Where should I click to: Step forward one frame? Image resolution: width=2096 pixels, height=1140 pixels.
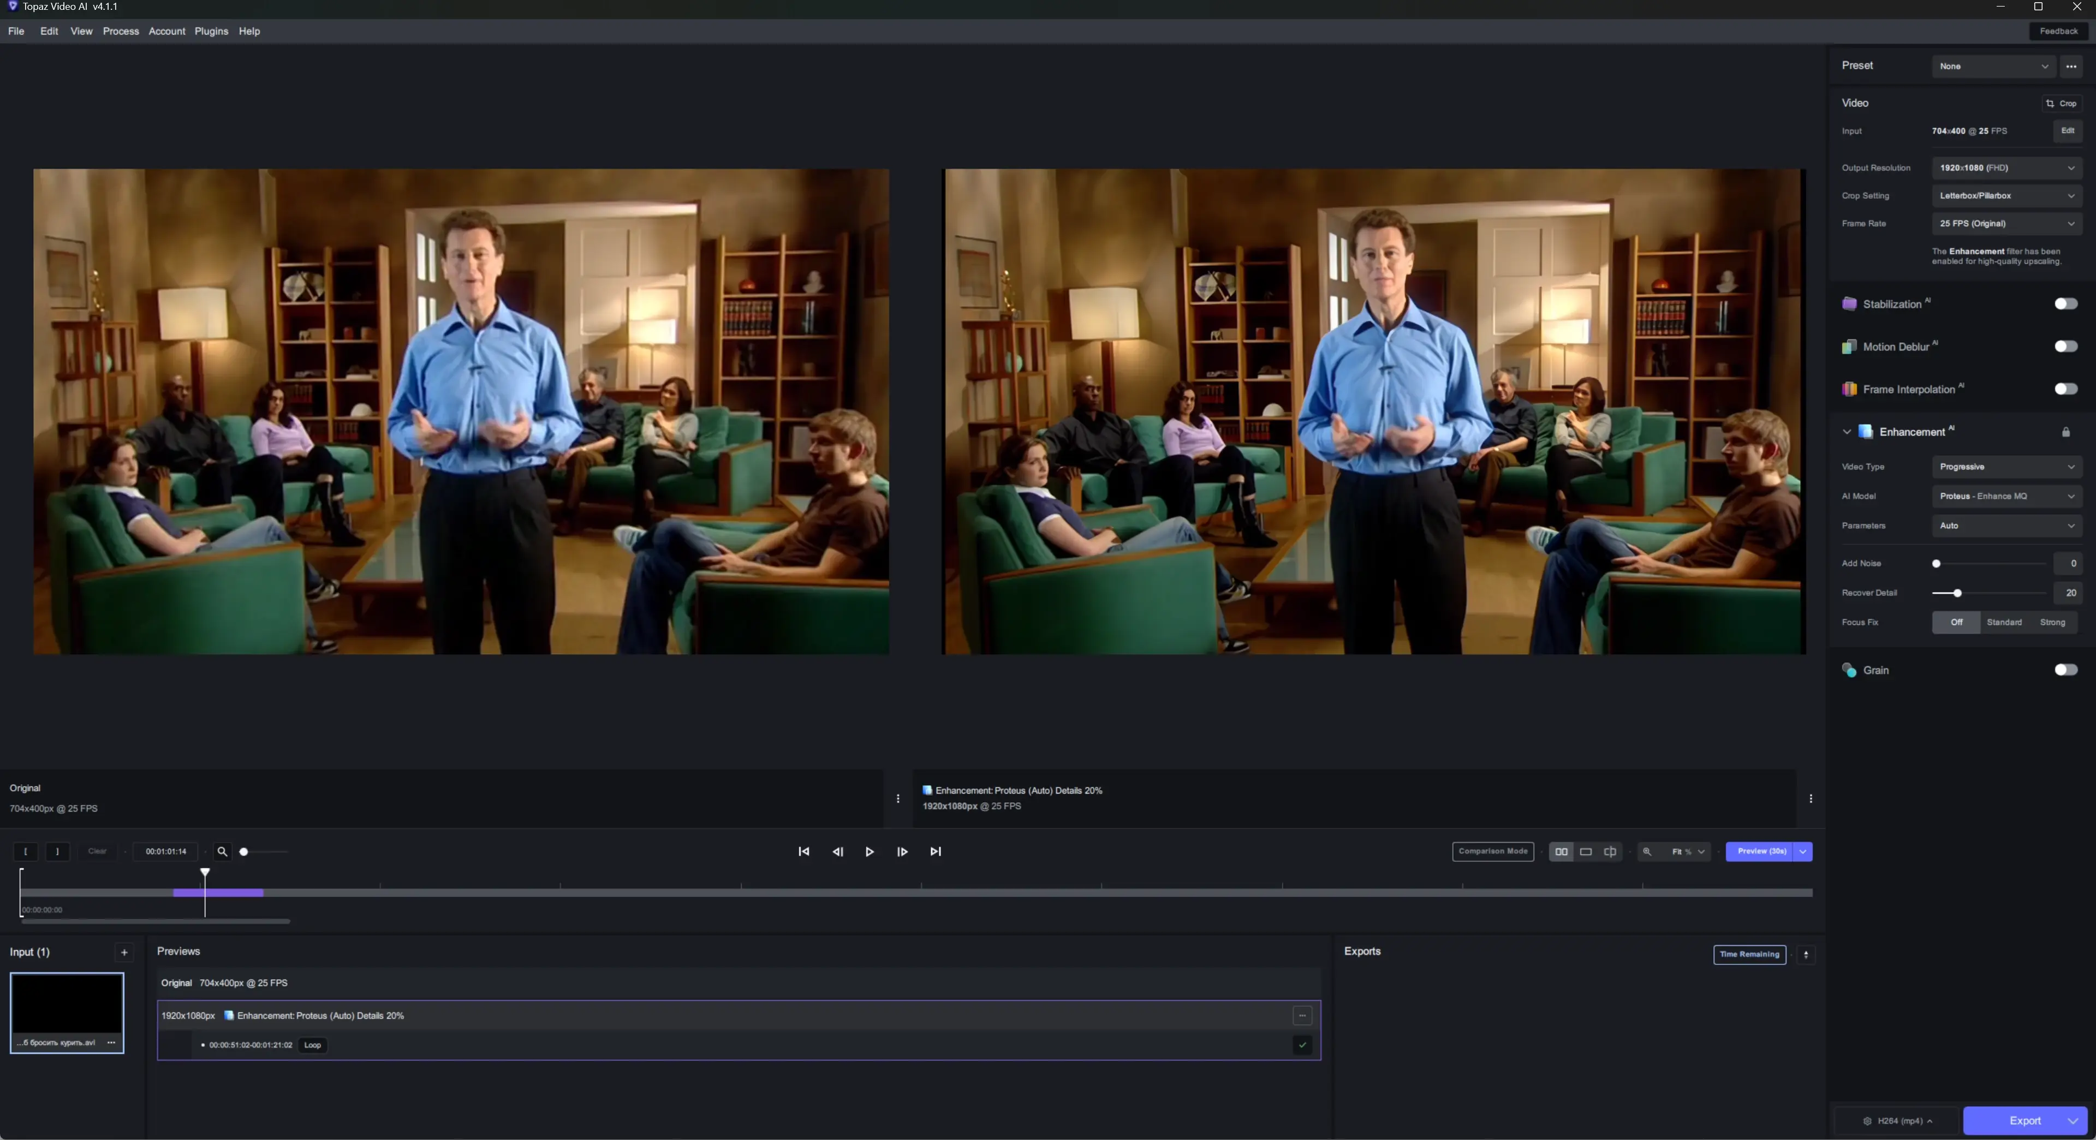click(x=902, y=851)
